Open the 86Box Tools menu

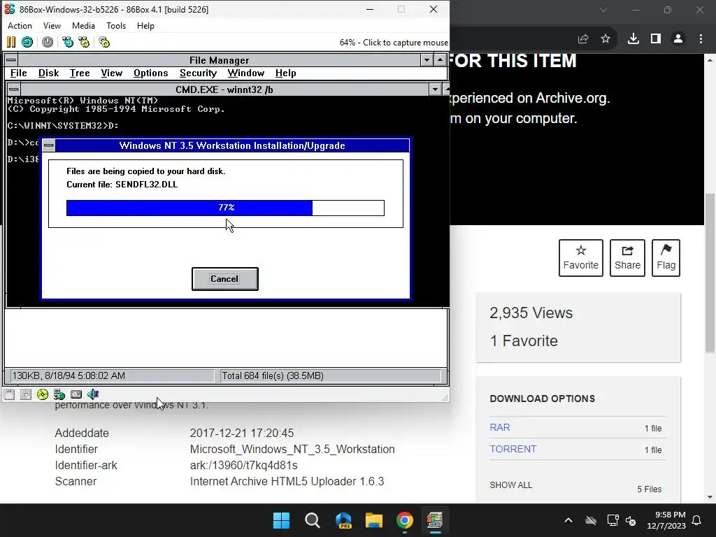[x=116, y=26]
